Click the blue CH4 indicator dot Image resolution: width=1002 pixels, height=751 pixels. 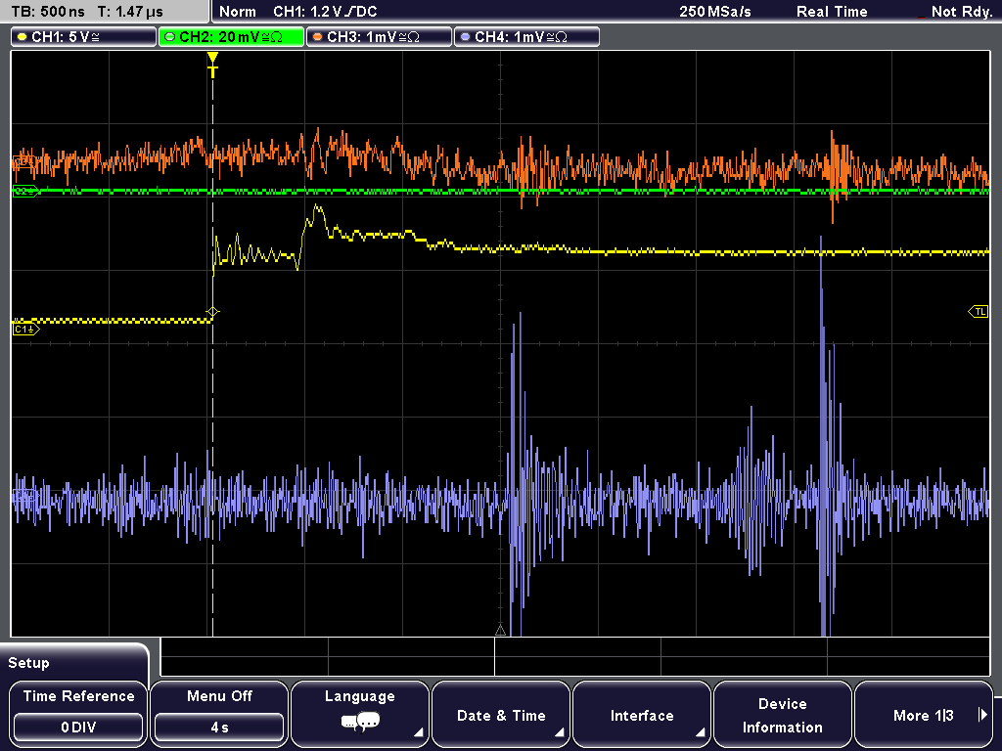pyautogui.click(x=465, y=37)
